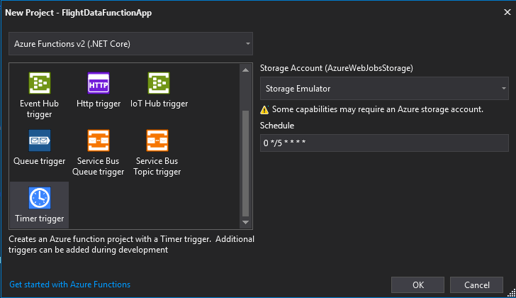Click the trigger list scroll down arrow
The image size is (516, 298).
245,222
